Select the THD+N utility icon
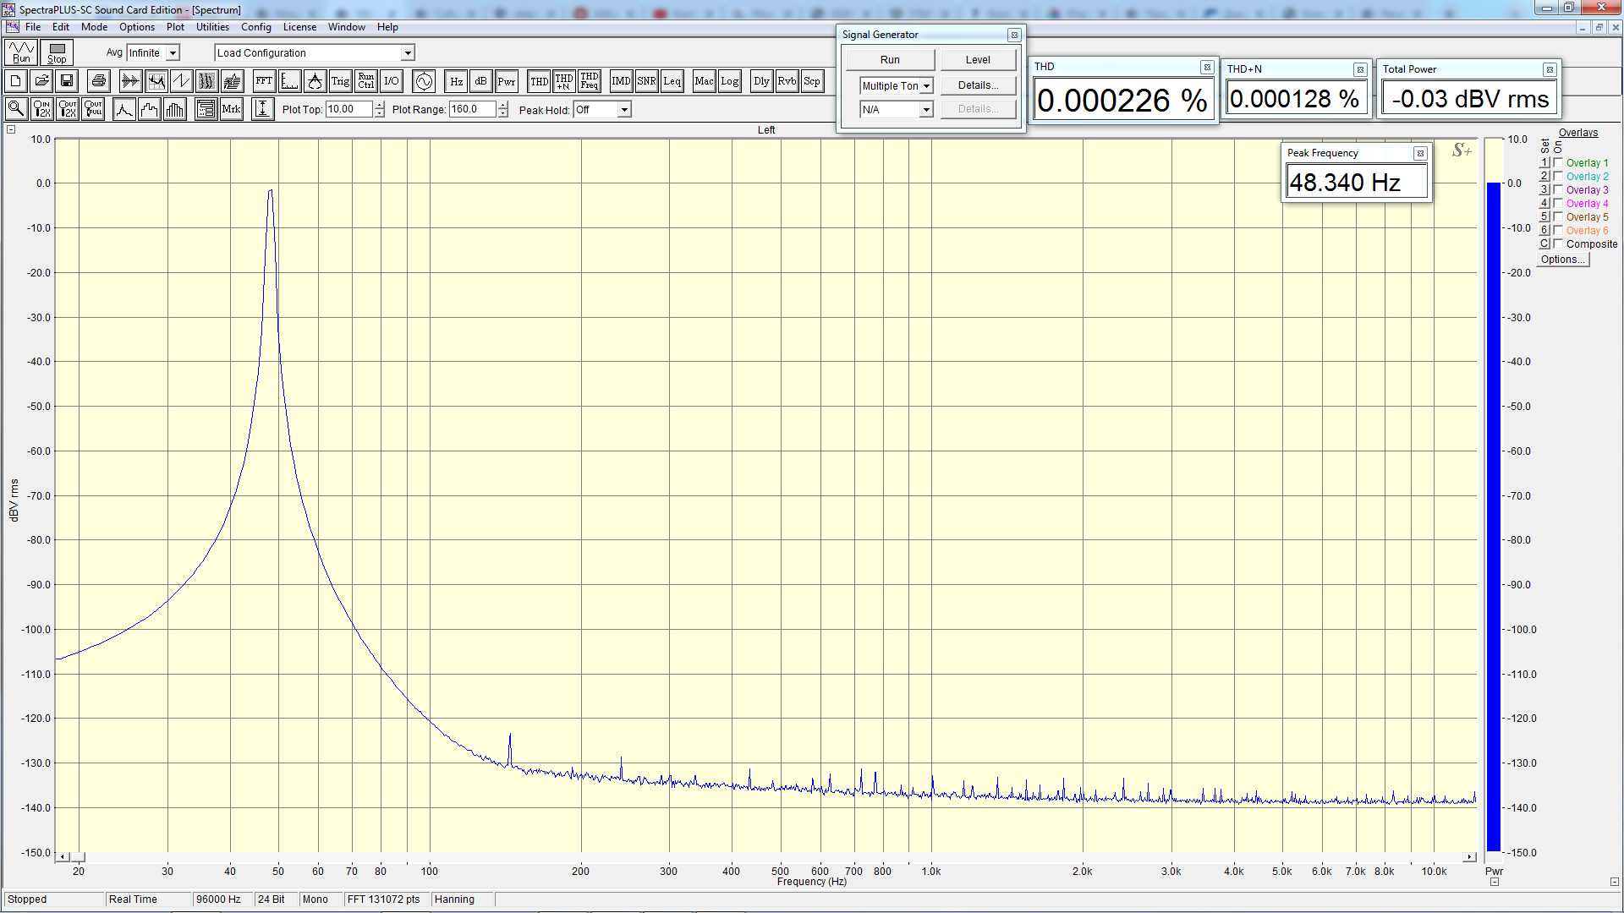1624x913 pixels. pos(564,81)
